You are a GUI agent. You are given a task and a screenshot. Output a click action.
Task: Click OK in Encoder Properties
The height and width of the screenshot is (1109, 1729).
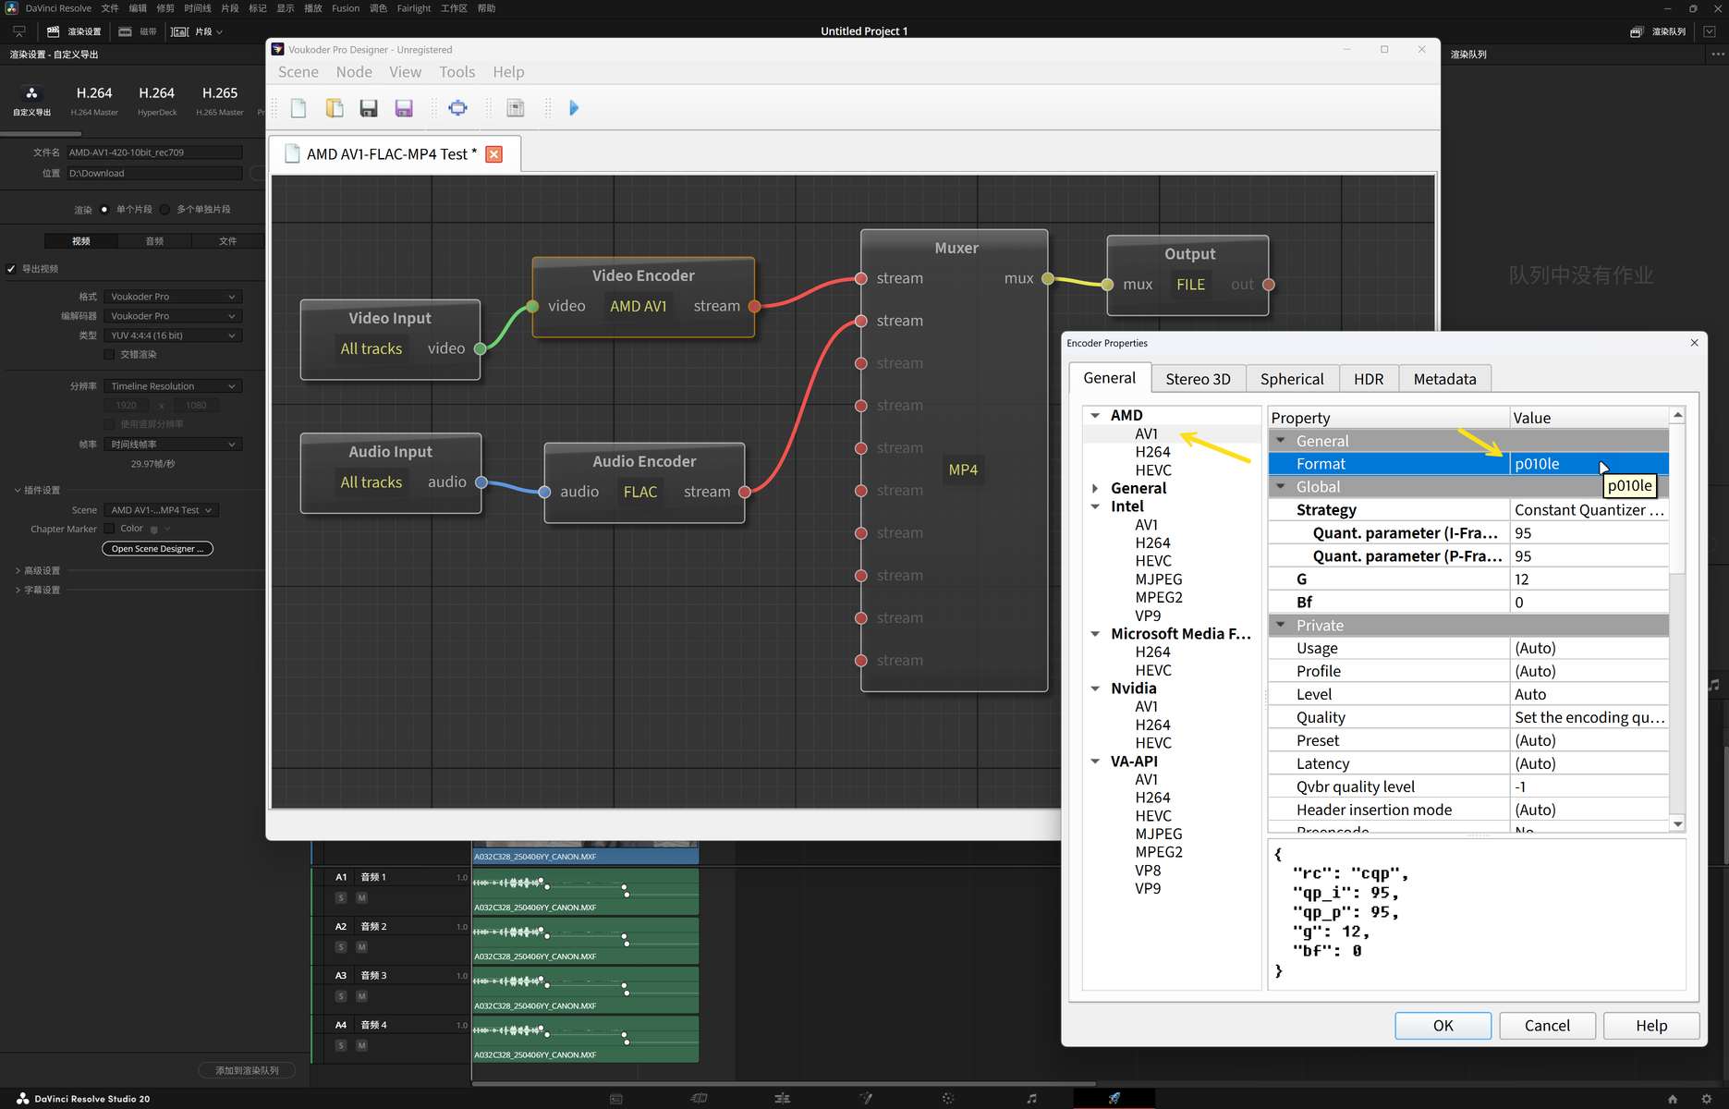1442,1026
